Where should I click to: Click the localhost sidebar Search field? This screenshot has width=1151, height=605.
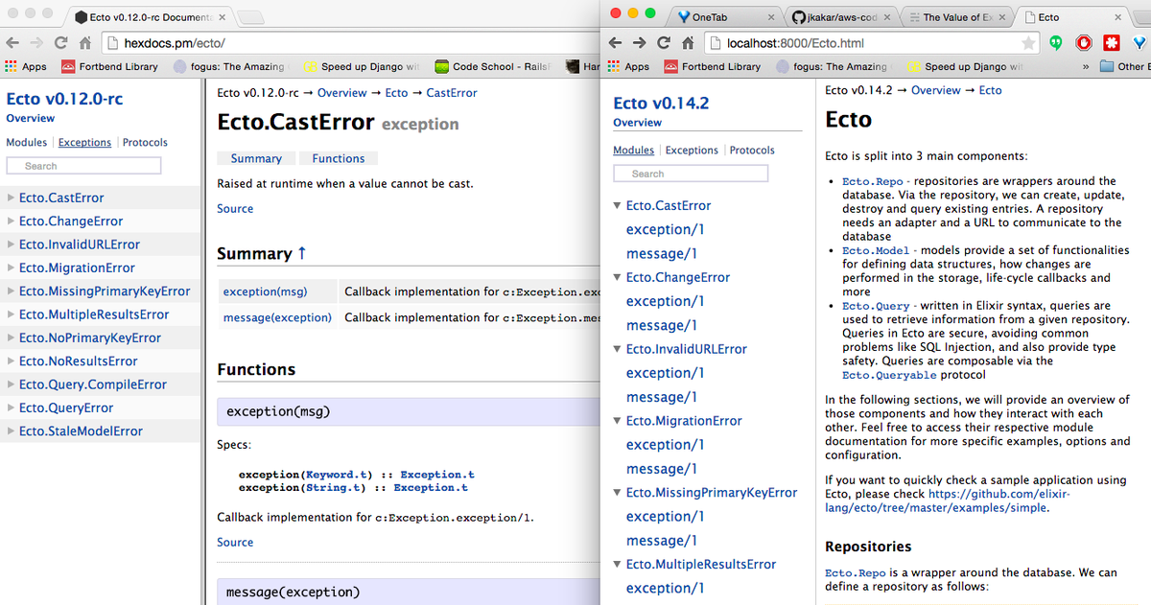pos(691,174)
